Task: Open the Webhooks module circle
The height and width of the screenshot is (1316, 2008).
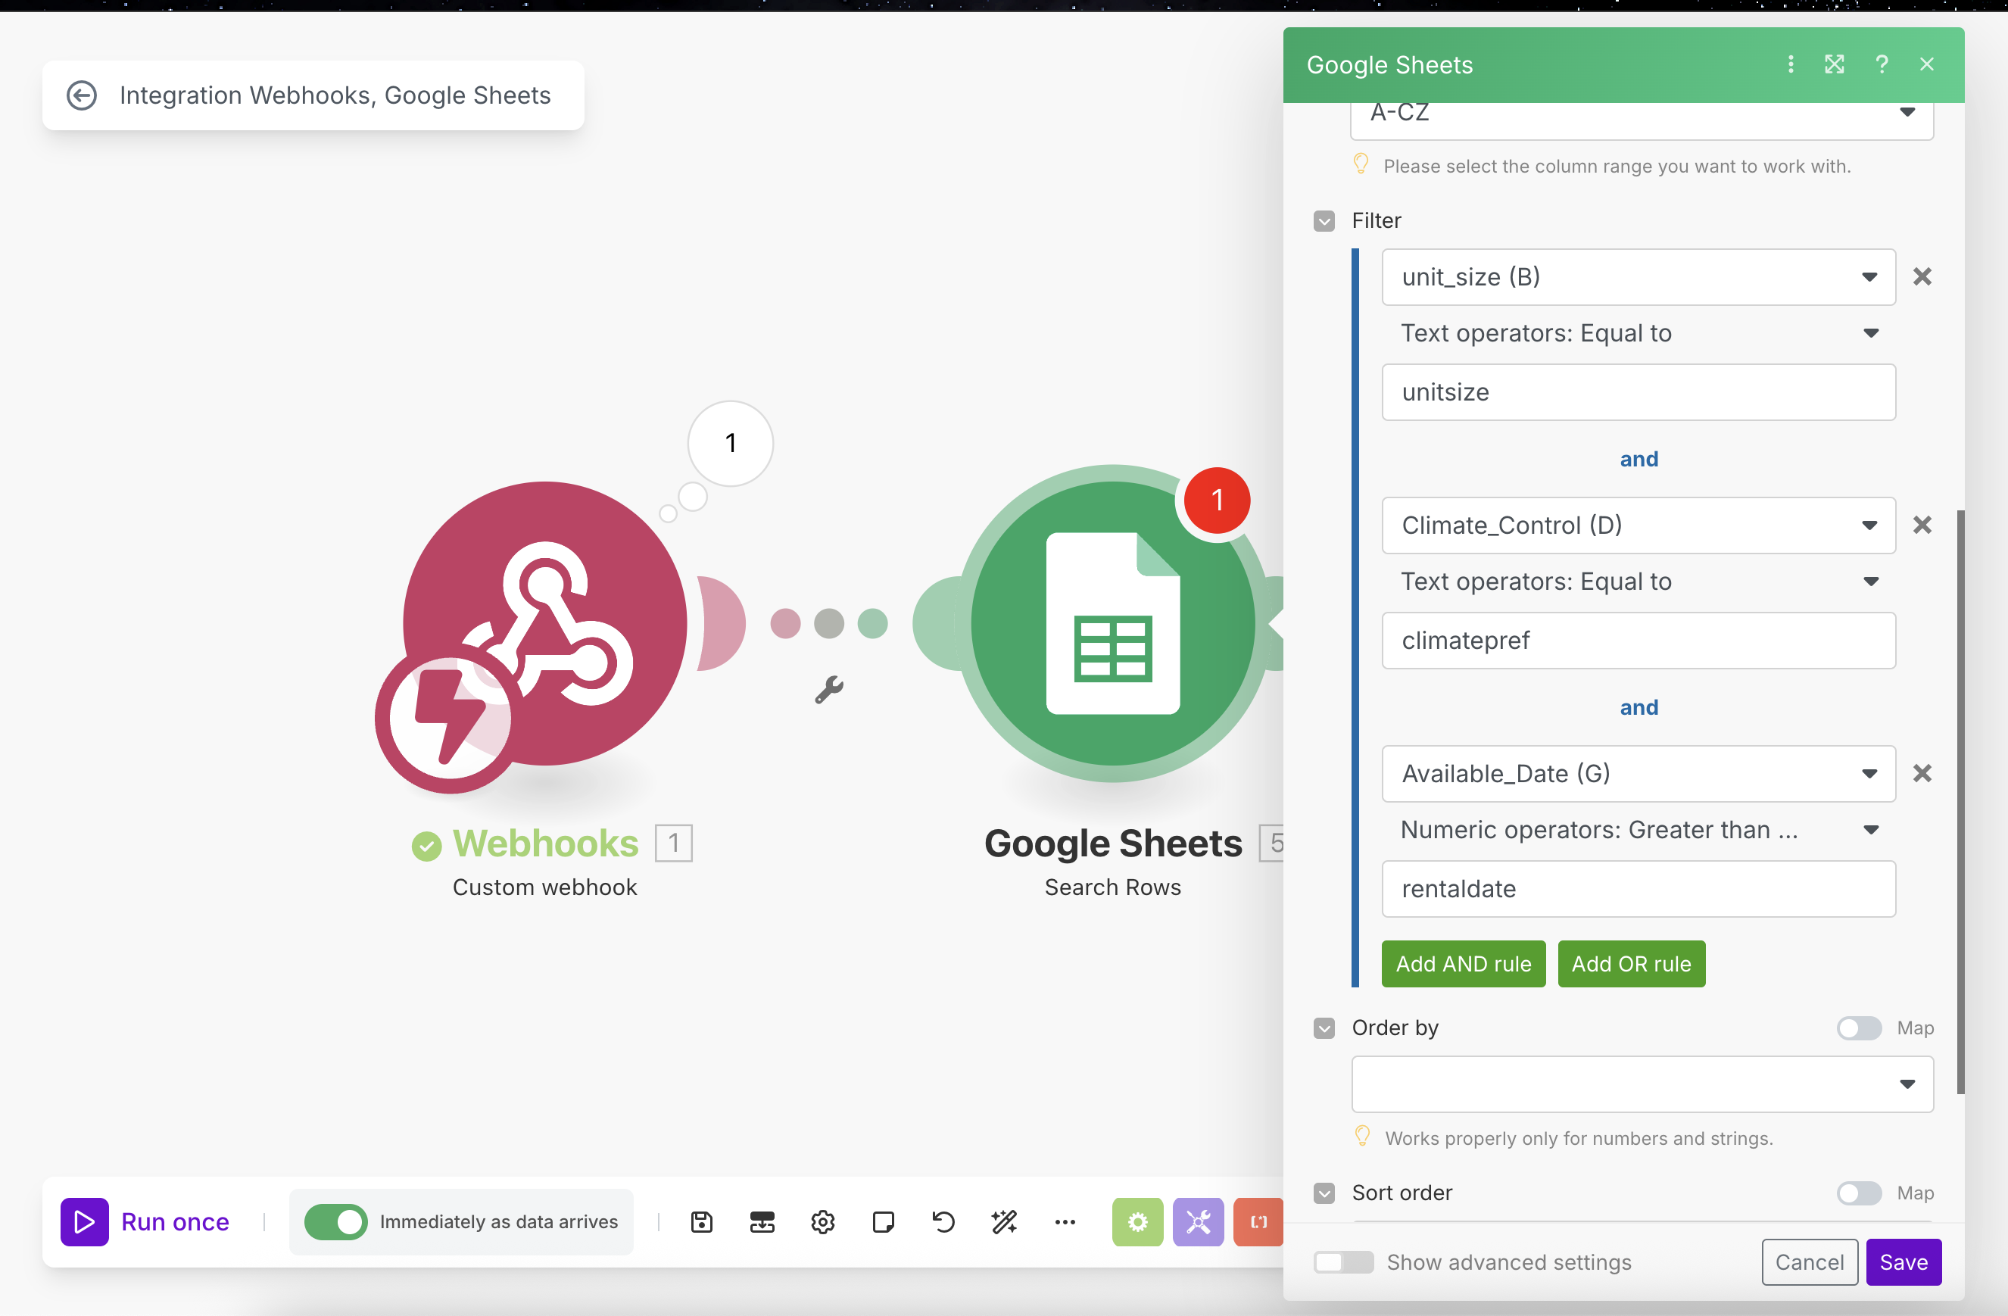Action: click(x=545, y=623)
